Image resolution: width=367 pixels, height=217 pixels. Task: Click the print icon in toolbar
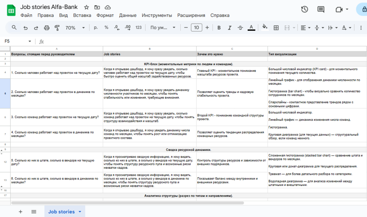click(47, 28)
